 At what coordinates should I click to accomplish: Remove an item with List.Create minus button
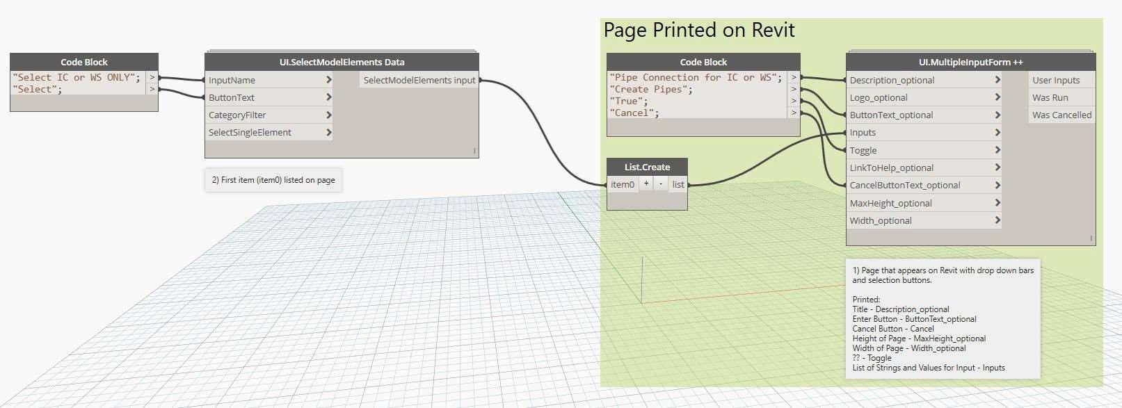(661, 184)
